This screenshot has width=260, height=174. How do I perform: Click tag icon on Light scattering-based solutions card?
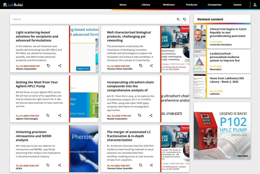coord(48,66)
